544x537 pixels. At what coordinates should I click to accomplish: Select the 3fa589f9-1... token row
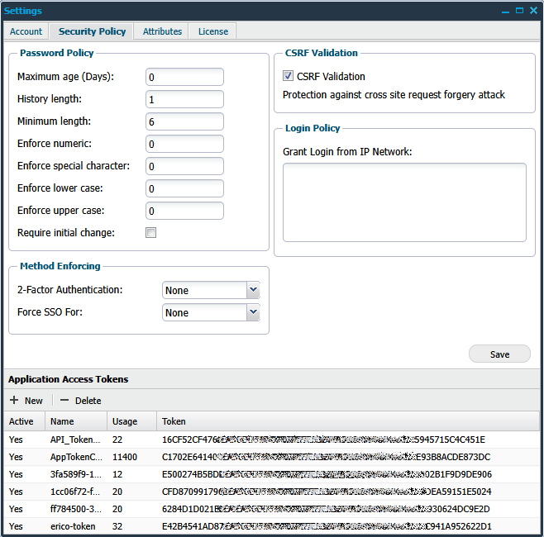tap(272, 474)
